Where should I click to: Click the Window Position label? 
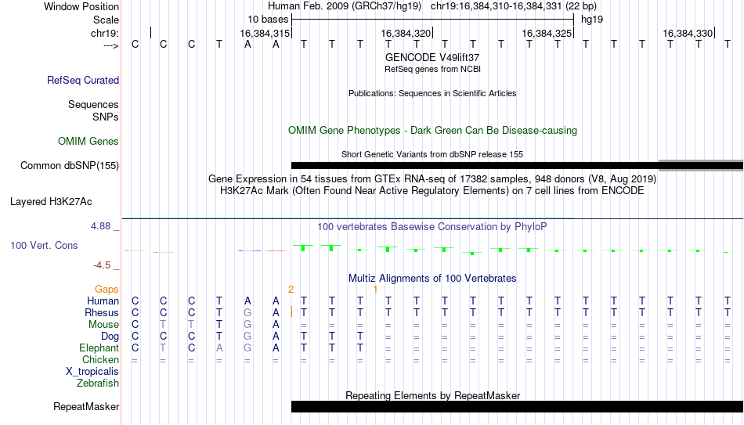[81, 6]
